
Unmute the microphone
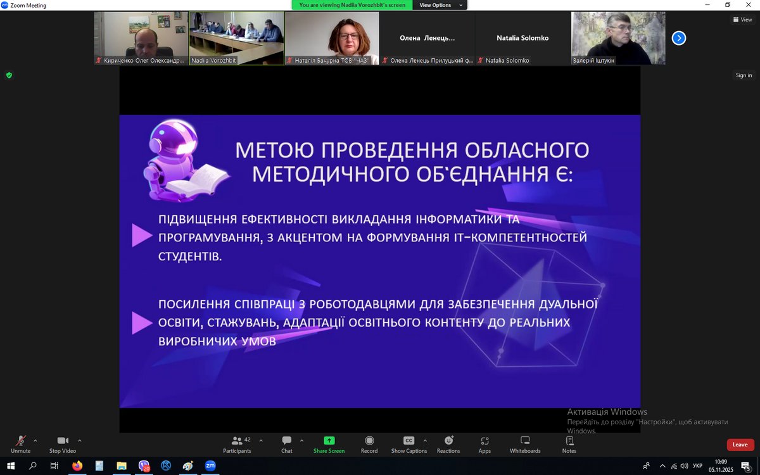20,444
